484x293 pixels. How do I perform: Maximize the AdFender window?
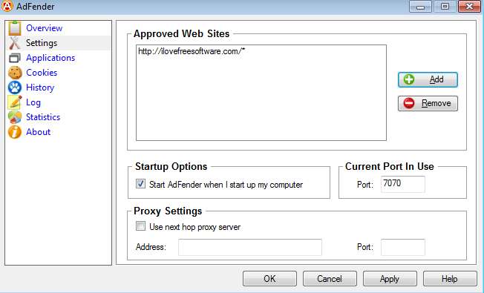445,7
